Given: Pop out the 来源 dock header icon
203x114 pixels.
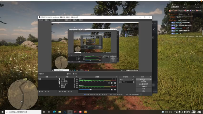Looking at the screenshot, I should click(x=77, y=77).
